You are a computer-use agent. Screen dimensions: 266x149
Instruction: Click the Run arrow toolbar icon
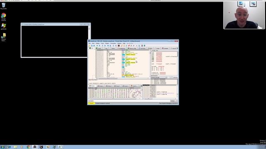coord(97,46)
